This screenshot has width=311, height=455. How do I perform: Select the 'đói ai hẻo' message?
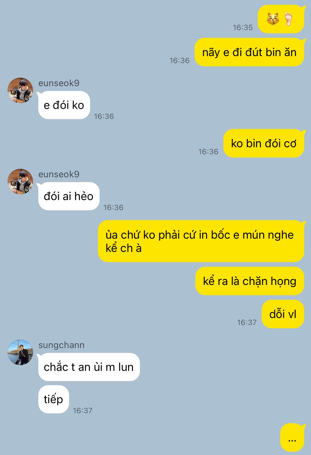69,196
